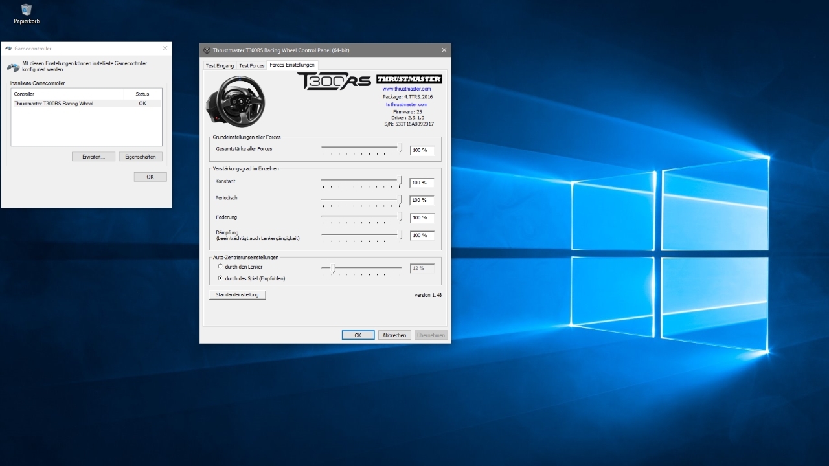This screenshot has height=466, width=829.
Task: Open www.thrustmaster.com link
Action: tap(407, 89)
